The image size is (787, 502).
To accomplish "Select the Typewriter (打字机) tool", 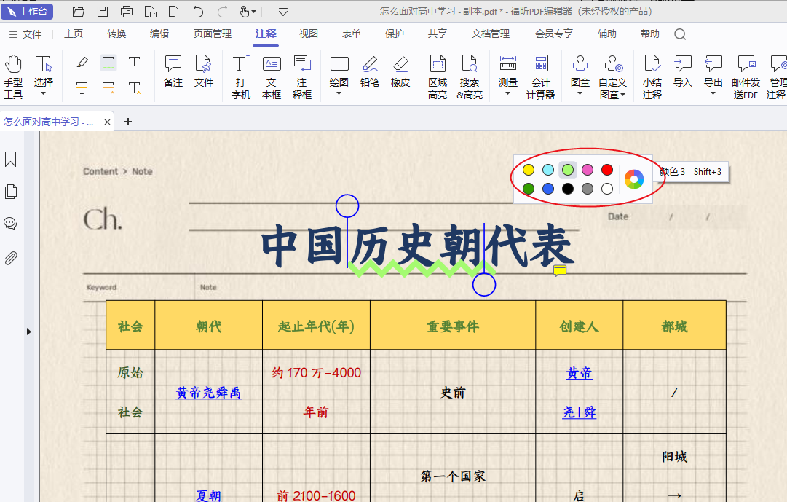I will (241, 76).
